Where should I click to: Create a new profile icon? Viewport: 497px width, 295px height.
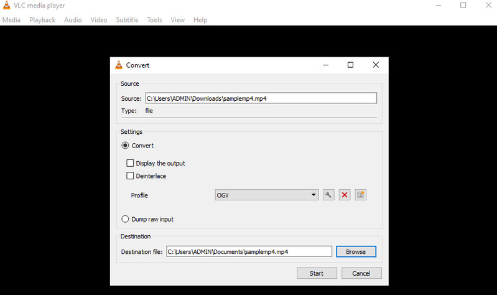[x=360, y=195]
